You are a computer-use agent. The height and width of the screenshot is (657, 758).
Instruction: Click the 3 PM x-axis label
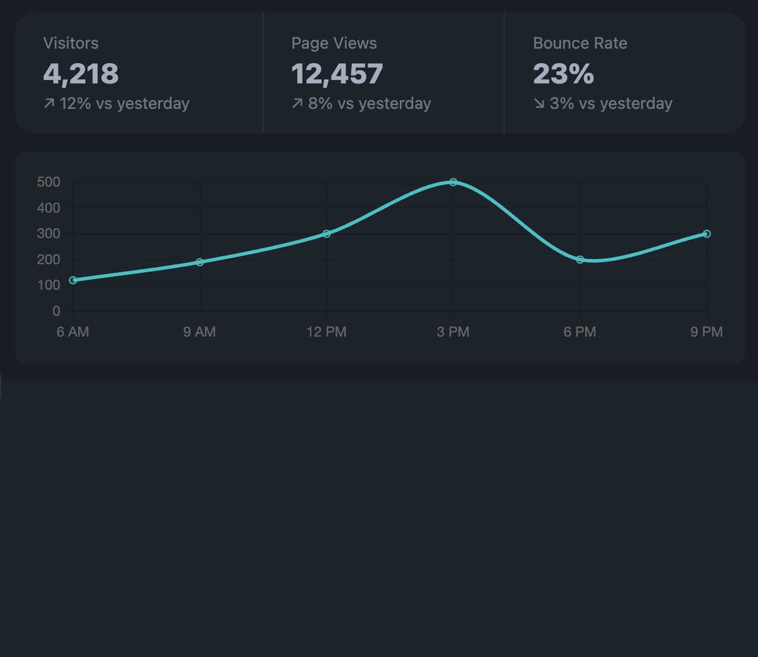[453, 332]
